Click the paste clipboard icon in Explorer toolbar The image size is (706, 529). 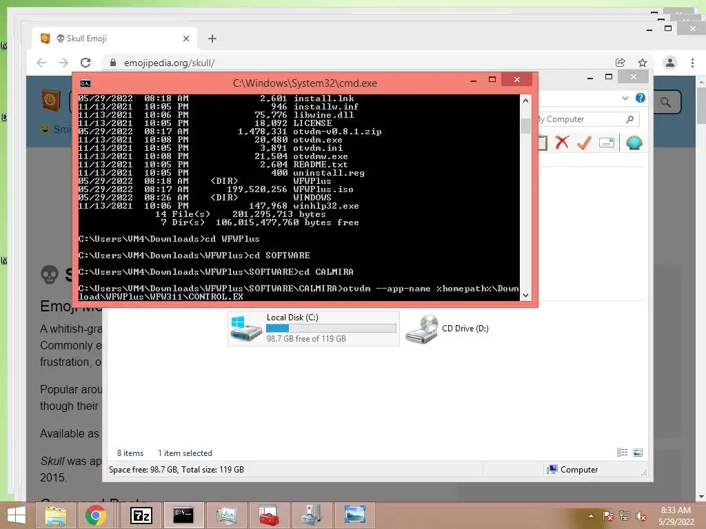coord(542,143)
